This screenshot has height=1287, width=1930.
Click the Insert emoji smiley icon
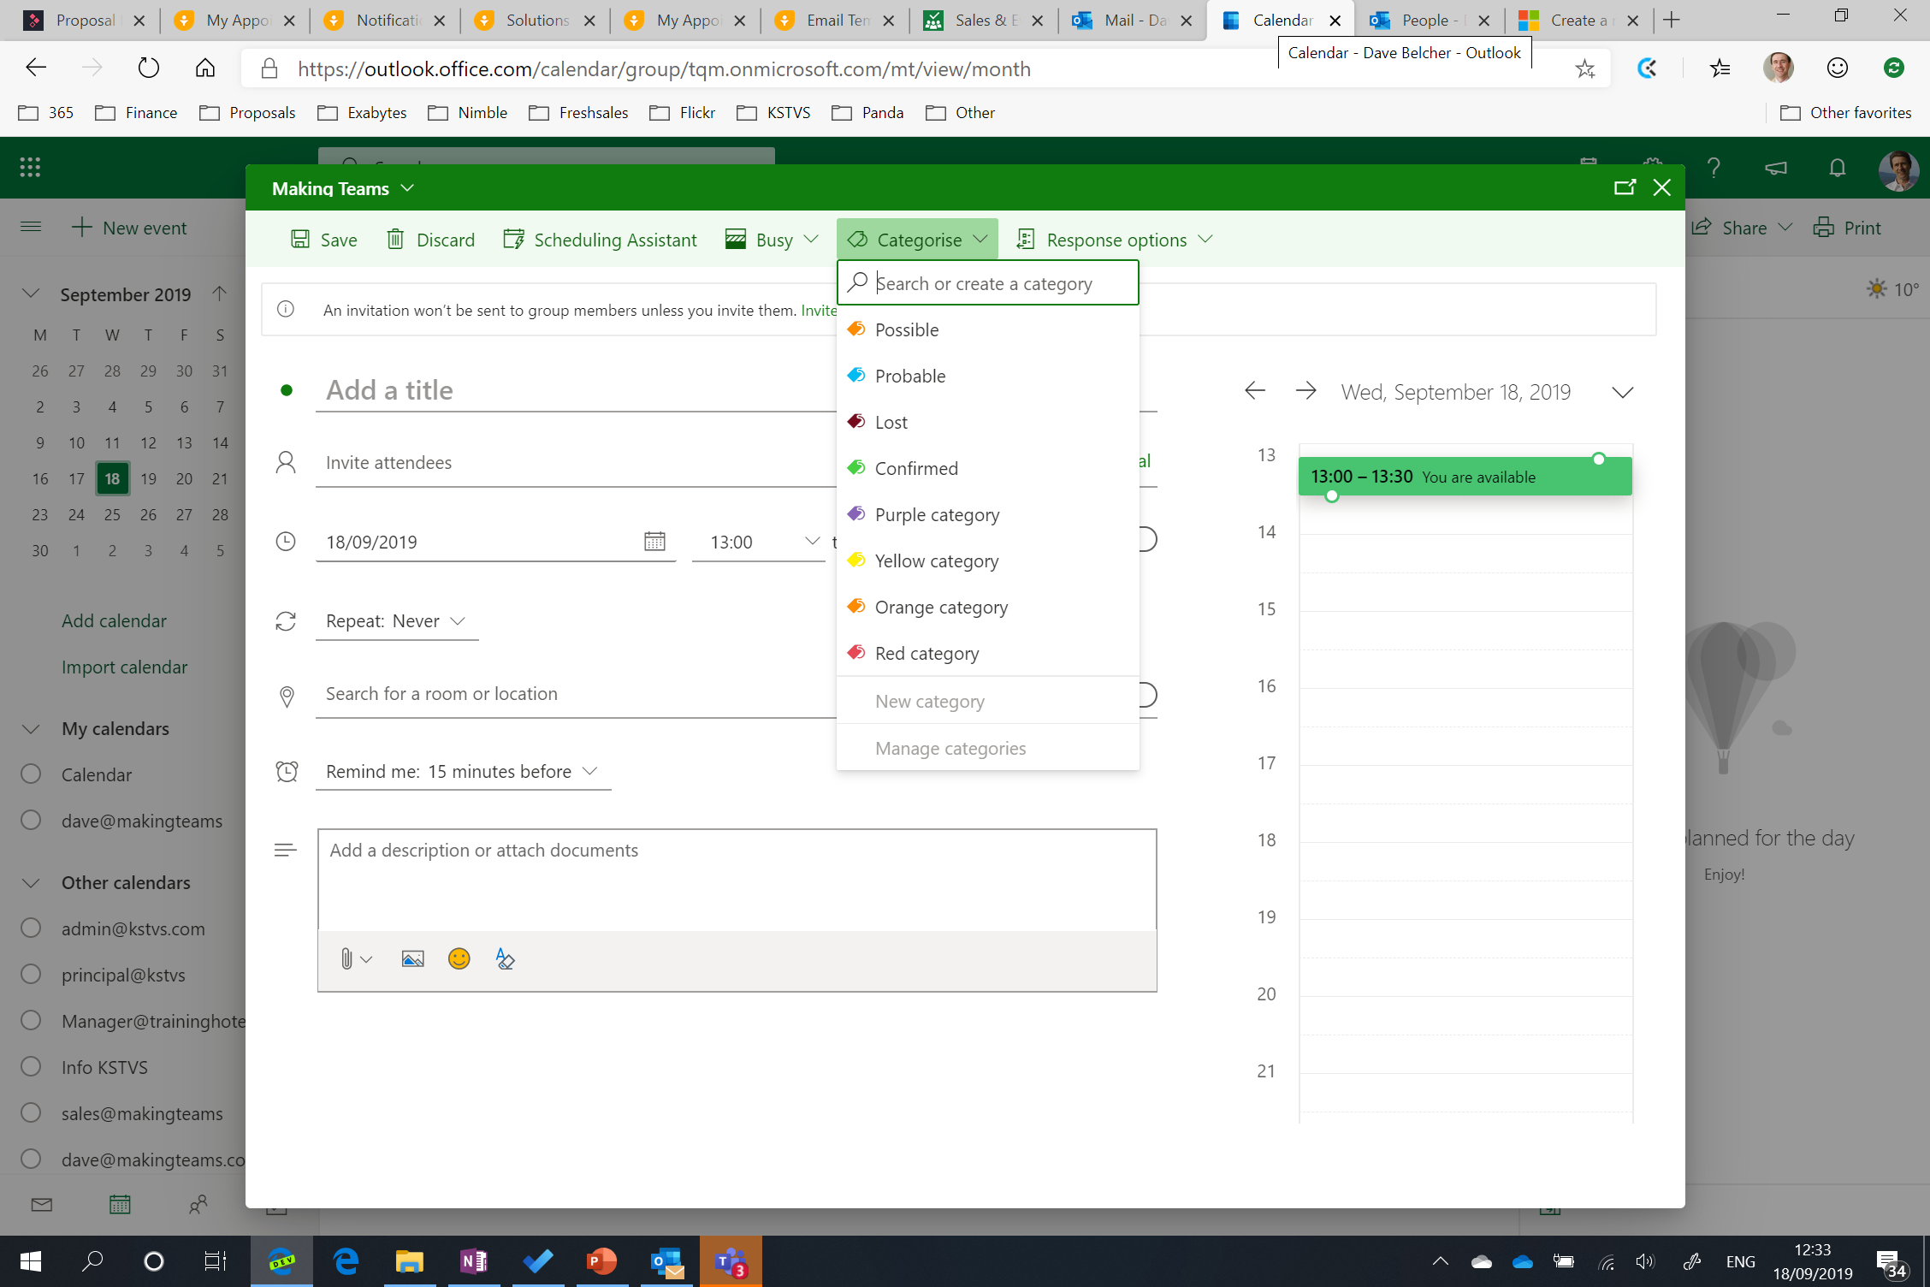click(459, 959)
